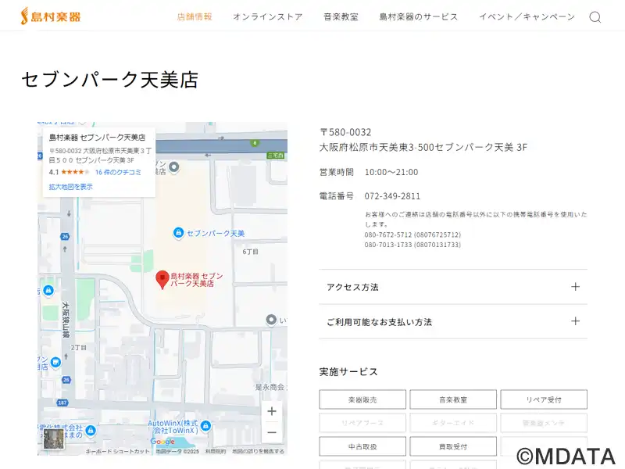Open 拡大地図を表示 link

click(70, 187)
